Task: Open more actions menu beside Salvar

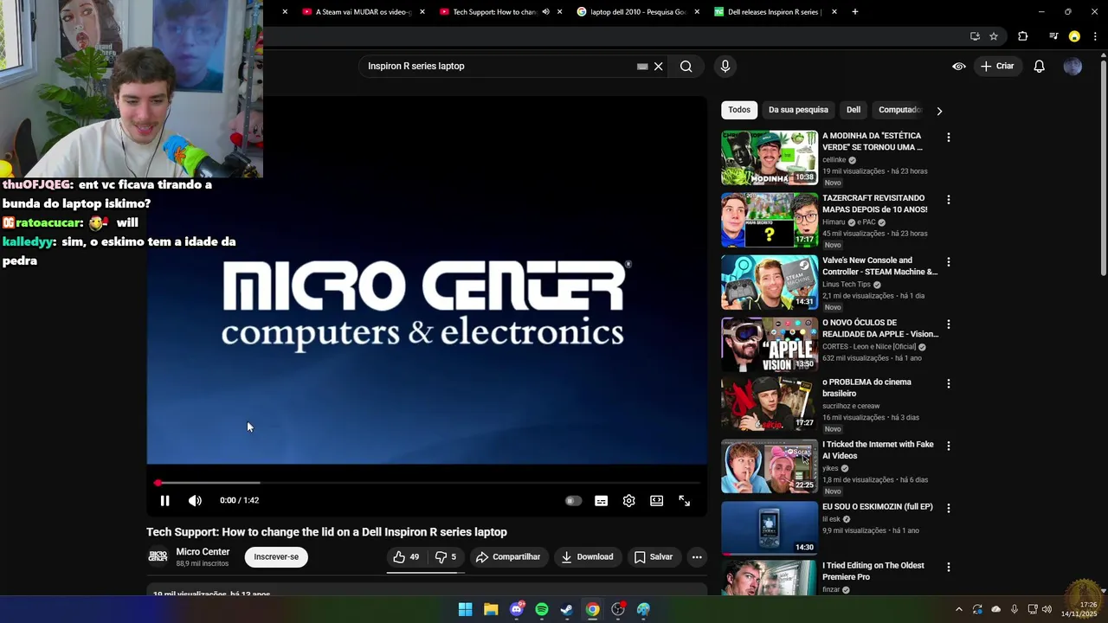Action: pyautogui.click(x=697, y=557)
